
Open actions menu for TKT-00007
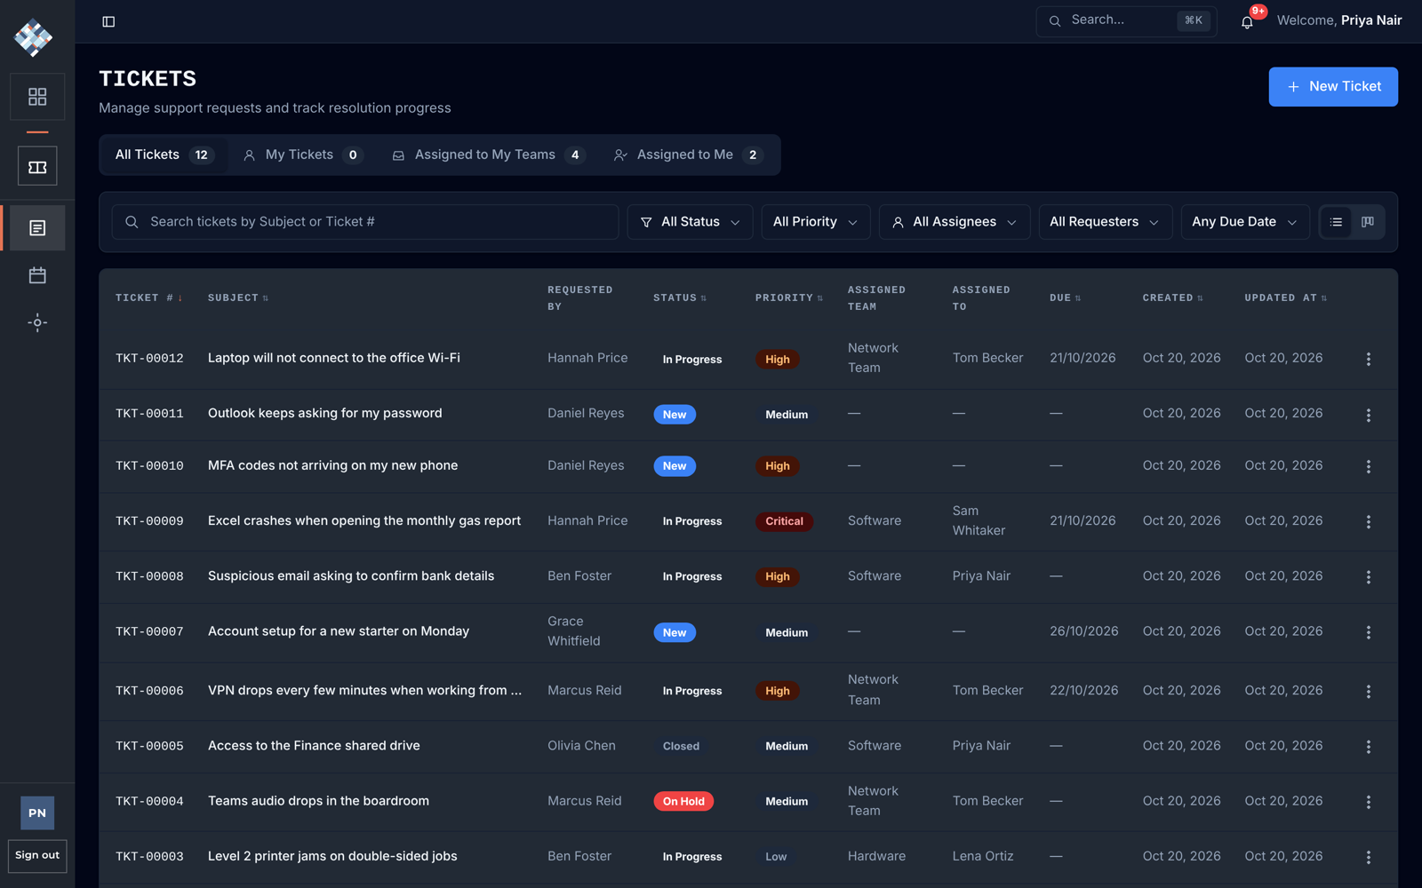coord(1369,632)
